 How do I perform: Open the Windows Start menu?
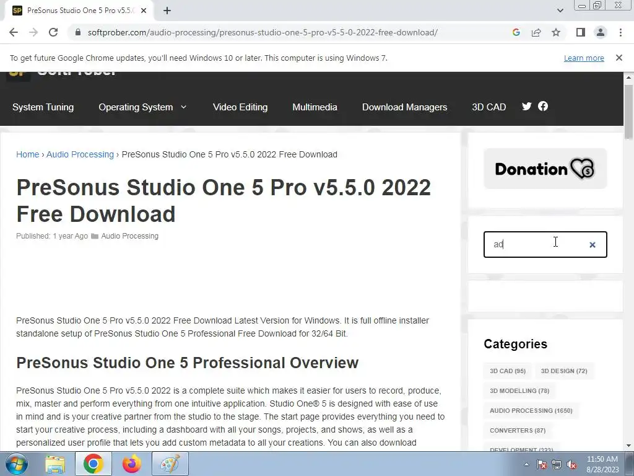17,464
